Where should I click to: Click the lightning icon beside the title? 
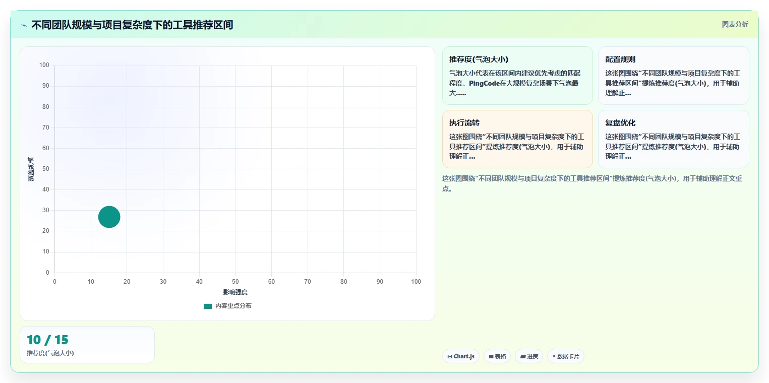[24, 25]
